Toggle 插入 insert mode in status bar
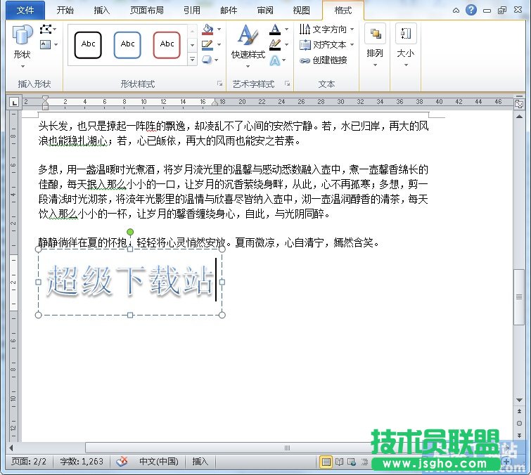This screenshot has height=475, width=531. (x=200, y=462)
